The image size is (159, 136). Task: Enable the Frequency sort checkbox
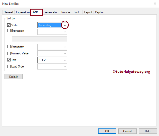pyautogui.click(x=9, y=47)
